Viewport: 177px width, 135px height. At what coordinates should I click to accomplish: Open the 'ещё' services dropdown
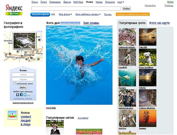click(120, 2)
